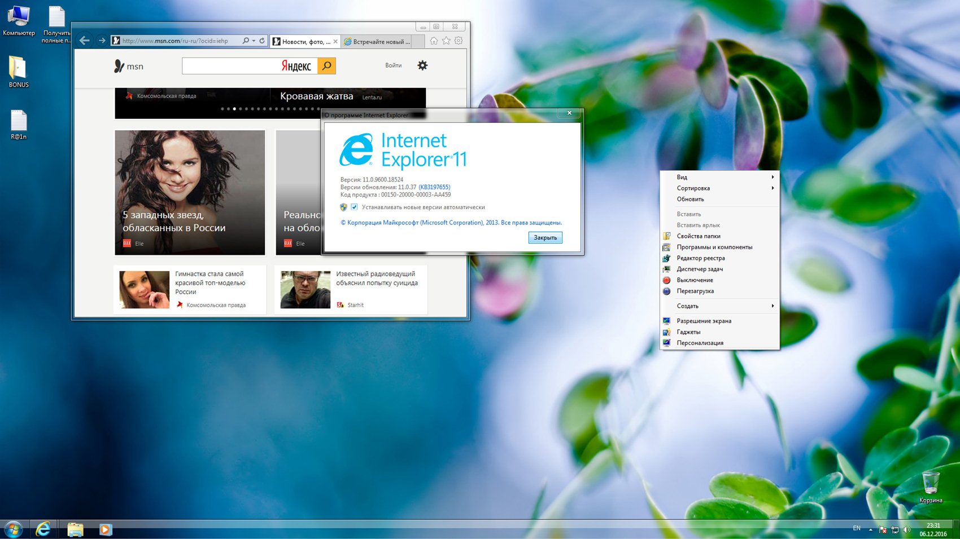Open Разрешение экрана from the menu

point(719,321)
